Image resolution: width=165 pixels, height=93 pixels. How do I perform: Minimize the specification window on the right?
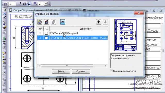147,11
